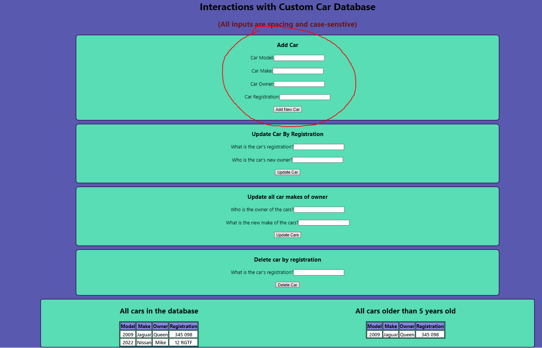This screenshot has width=542, height=348.
Task: Click the Add New Car button
Action: point(287,109)
